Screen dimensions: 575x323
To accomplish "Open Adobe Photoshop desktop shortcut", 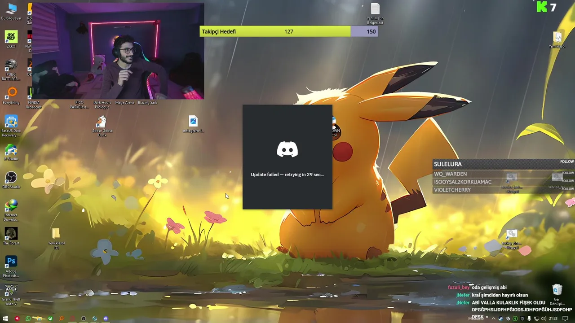I will (11, 267).
